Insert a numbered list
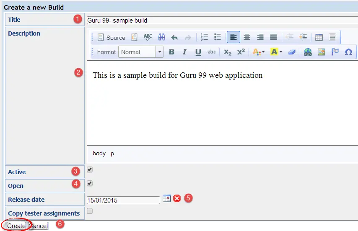Screen dimensions: 358x231 point(204,37)
